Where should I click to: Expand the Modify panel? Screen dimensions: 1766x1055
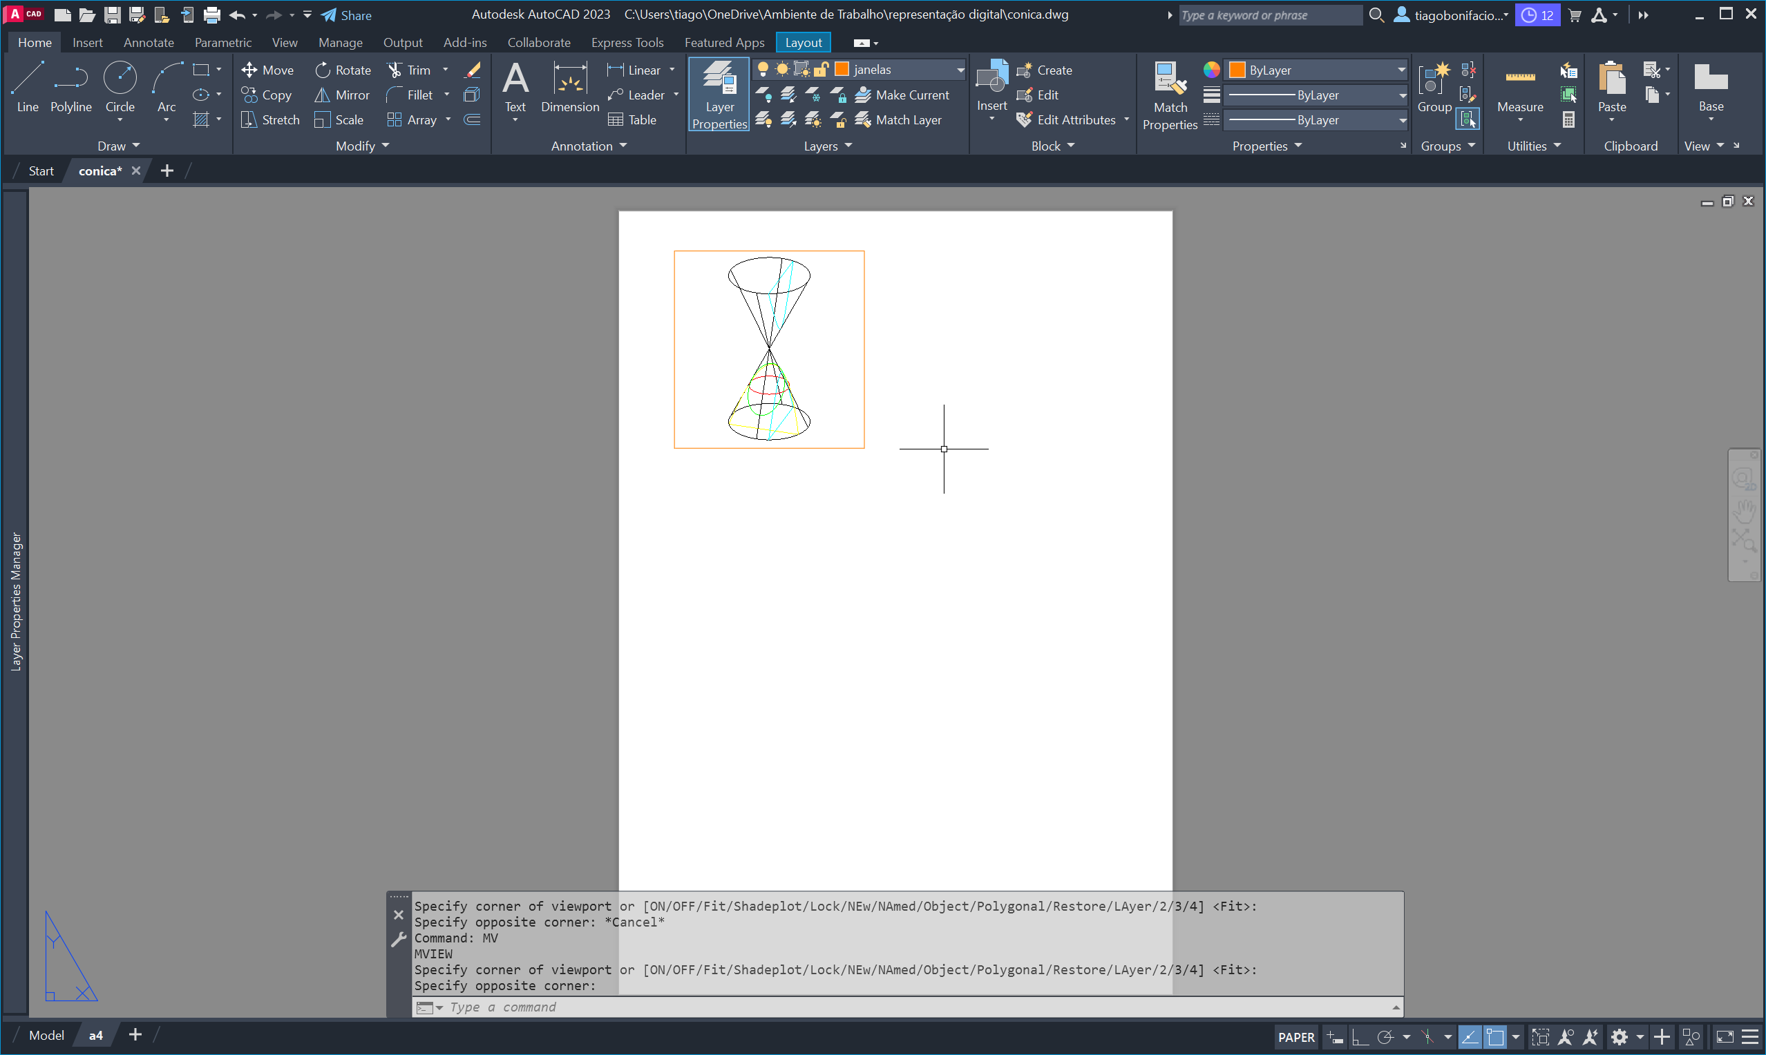click(362, 146)
